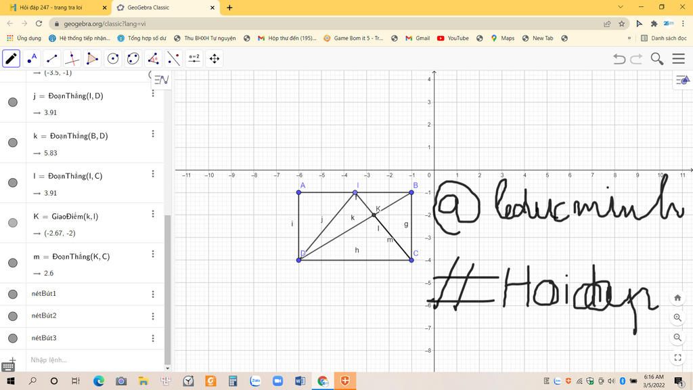Open the virtual keyboard
Viewport: 693px width, 390px height.
8,366
